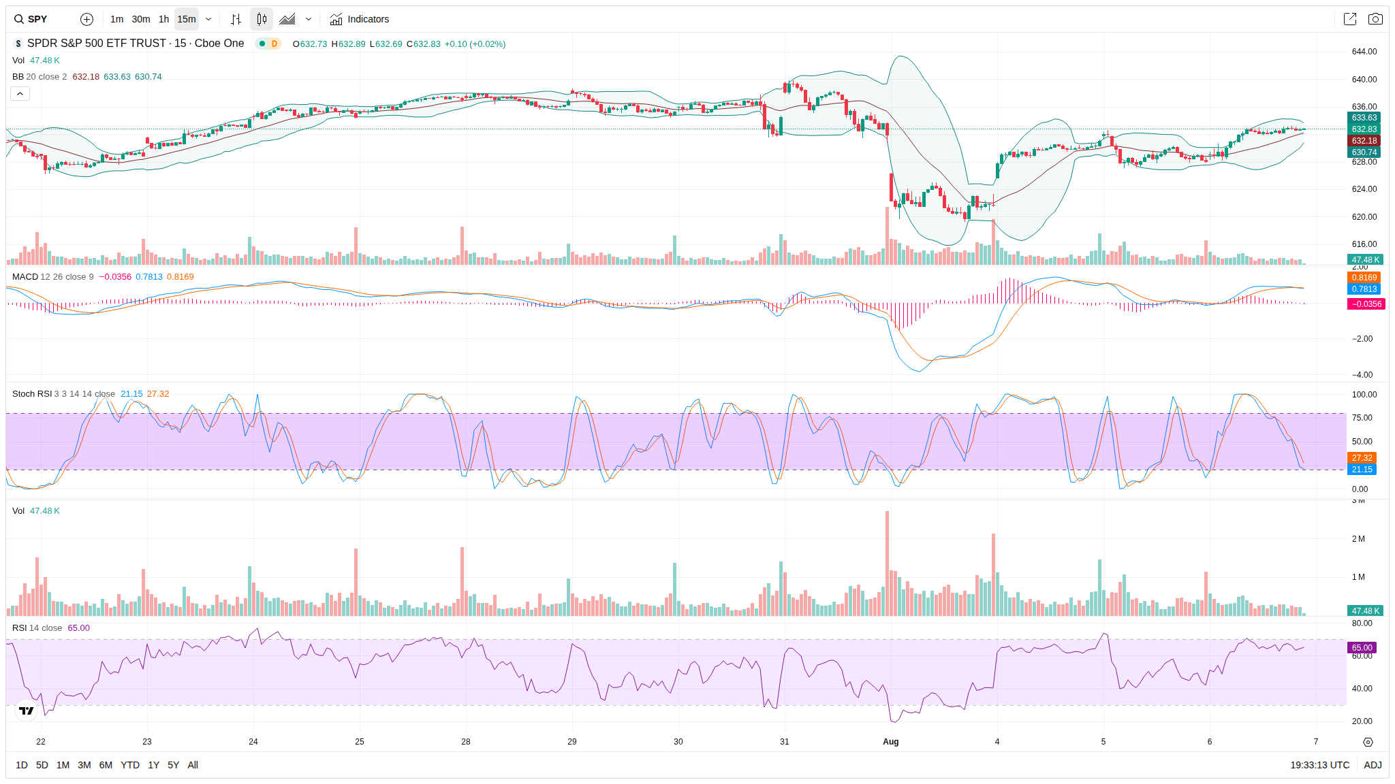Click the 633.63 upper band price label

click(1364, 118)
